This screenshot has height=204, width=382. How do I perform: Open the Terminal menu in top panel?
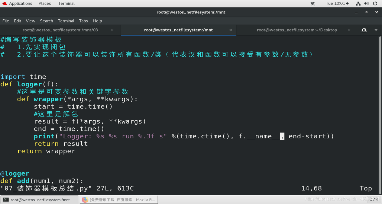[66, 4]
